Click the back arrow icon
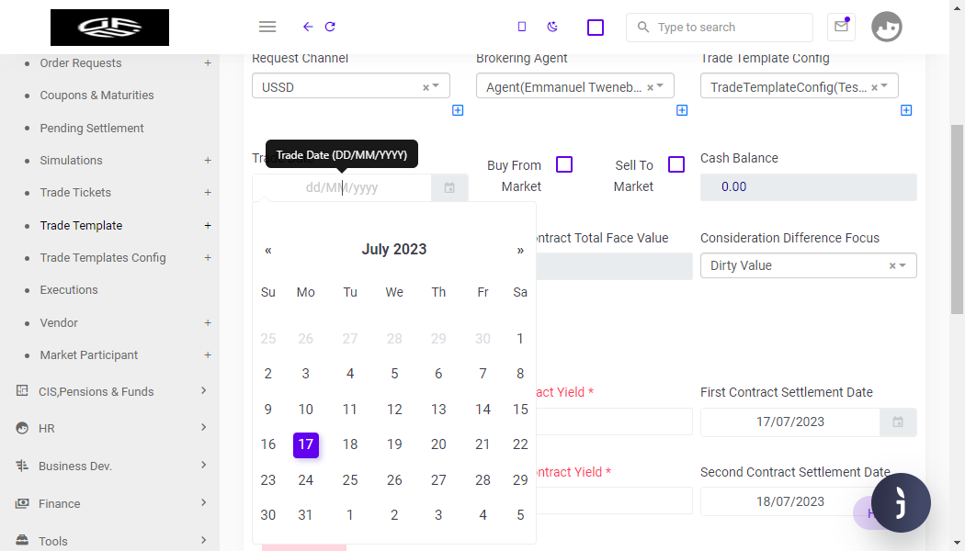This screenshot has height=551, width=965. tap(308, 27)
